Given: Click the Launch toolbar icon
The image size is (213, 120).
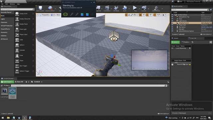Looking at the screenshot, I should click(144, 9).
